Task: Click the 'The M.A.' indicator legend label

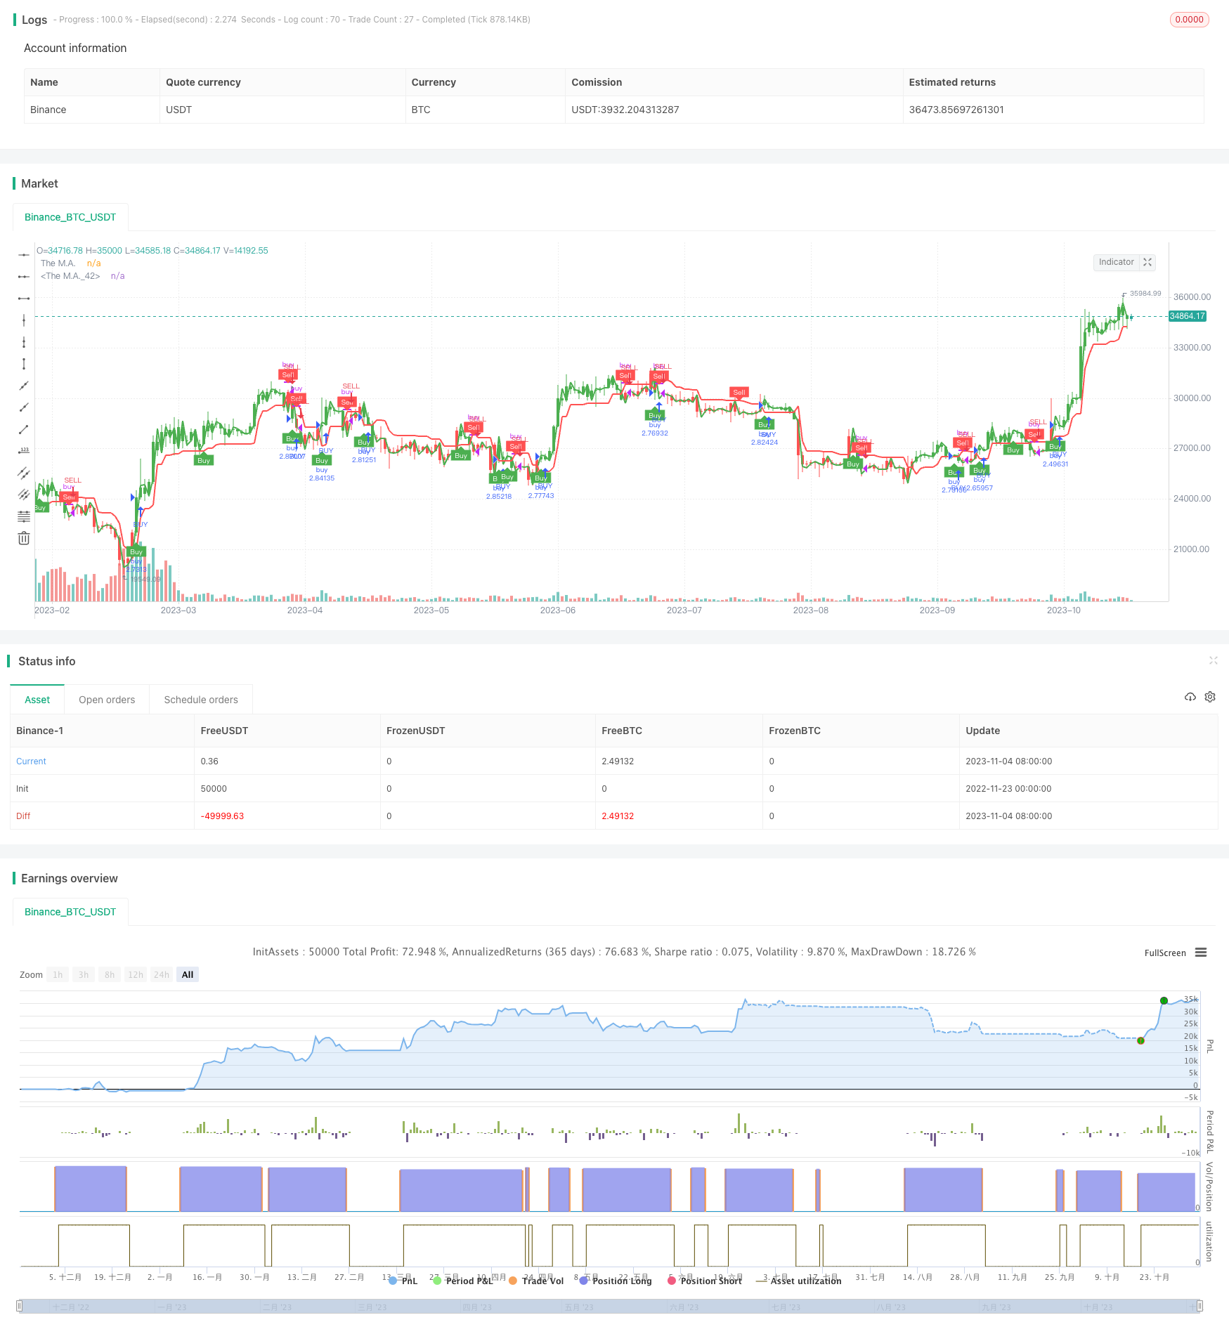Action: [58, 263]
